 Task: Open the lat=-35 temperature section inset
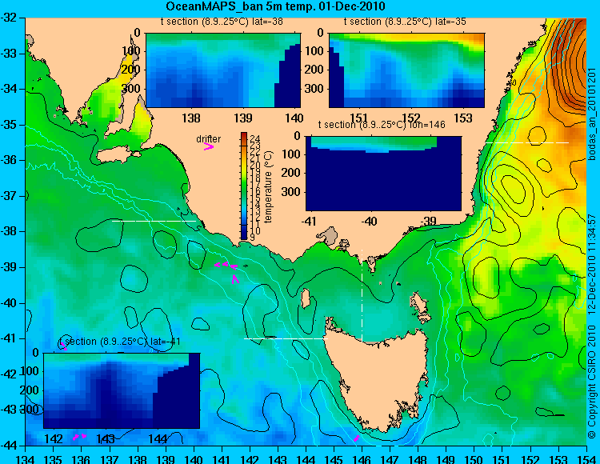tap(406, 70)
